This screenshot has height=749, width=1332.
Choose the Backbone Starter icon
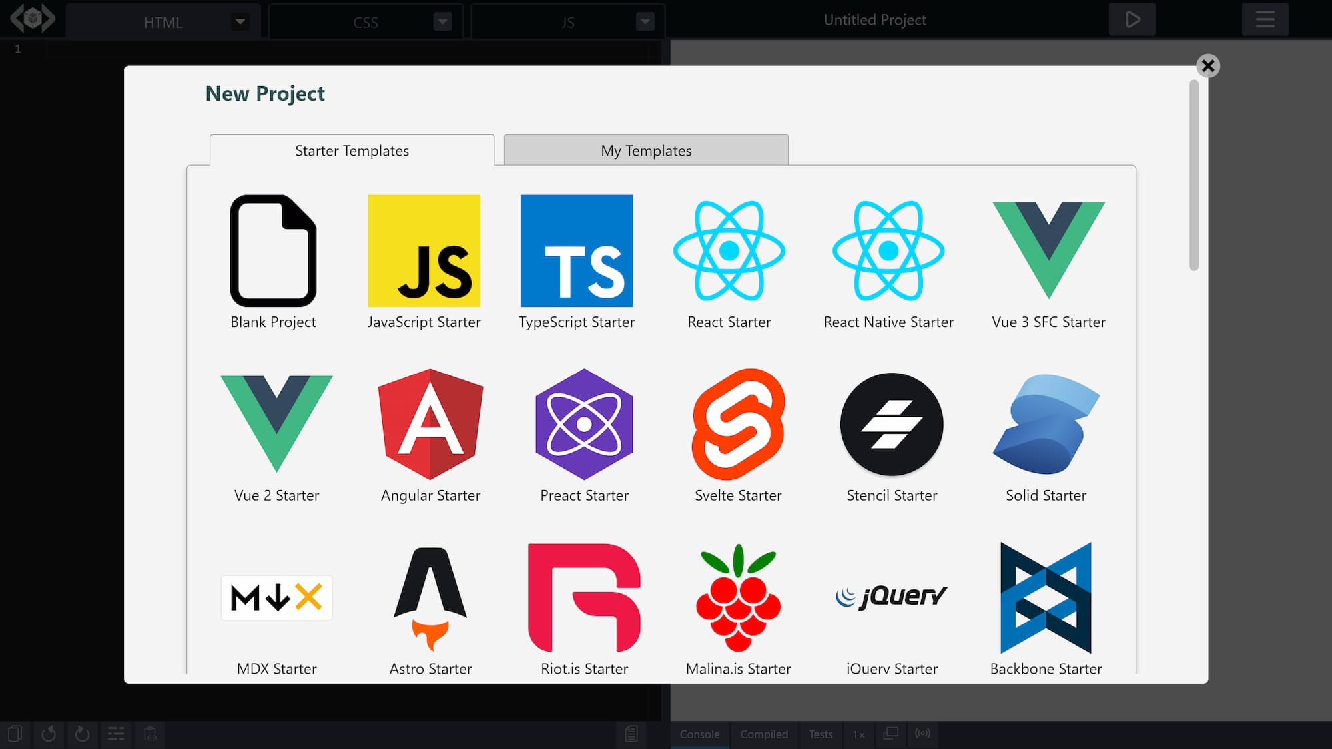1046,598
